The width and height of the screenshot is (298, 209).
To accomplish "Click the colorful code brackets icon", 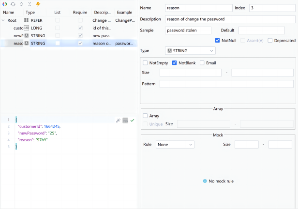I will 5,4.
